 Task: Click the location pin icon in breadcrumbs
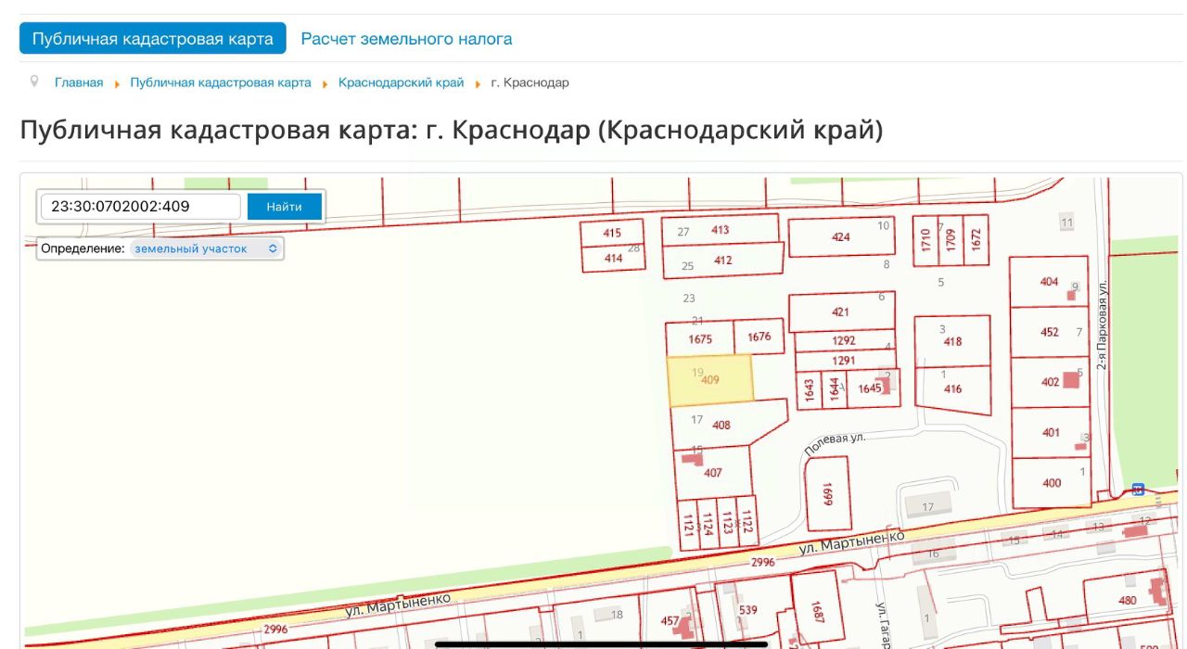[x=34, y=82]
